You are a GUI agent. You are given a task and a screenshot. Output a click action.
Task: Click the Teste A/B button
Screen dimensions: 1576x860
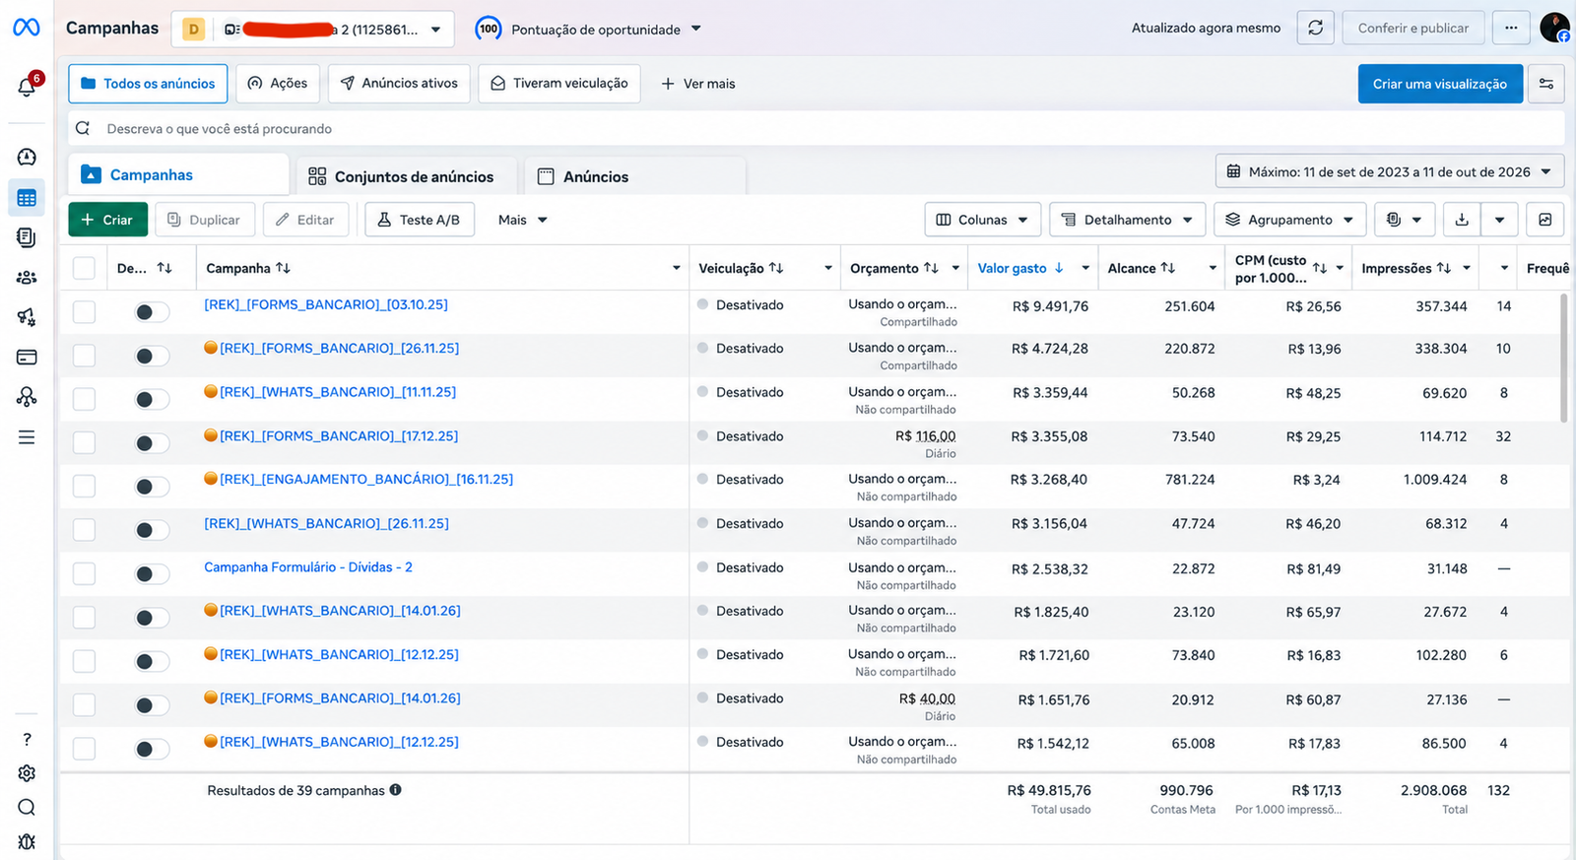(420, 220)
